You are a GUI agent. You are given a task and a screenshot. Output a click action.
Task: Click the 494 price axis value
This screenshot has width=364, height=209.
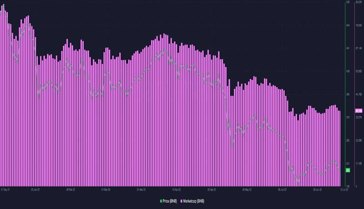pyautogui.click(x=348, y=25)
